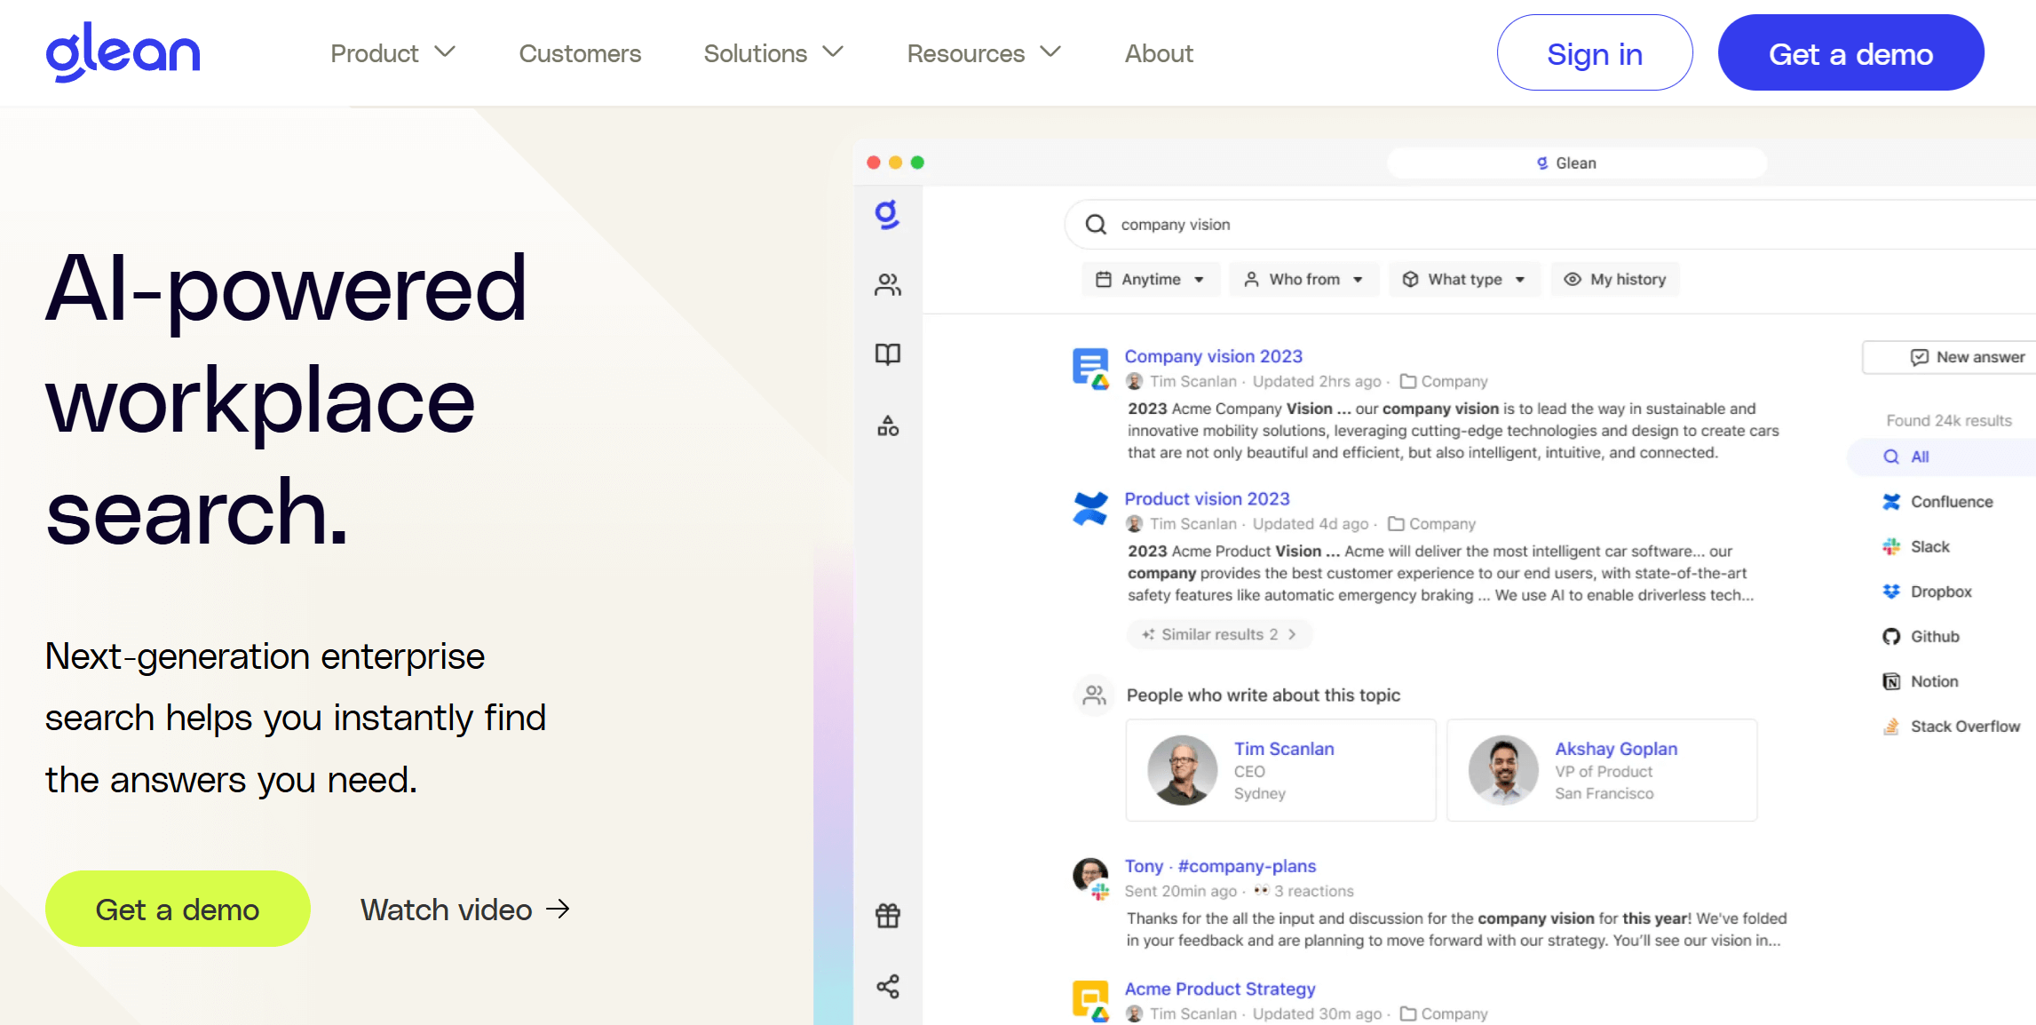Click the blue Get a demo button

[1851, 53]
